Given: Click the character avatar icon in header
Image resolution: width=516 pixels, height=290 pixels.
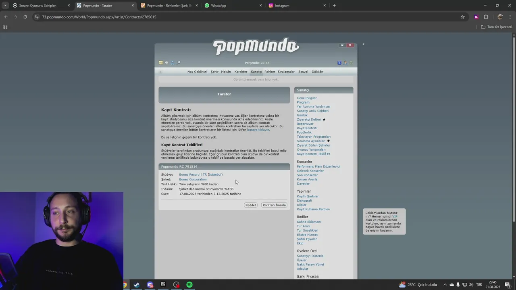Looking at the screenshot, I should [x=345, y=63].
